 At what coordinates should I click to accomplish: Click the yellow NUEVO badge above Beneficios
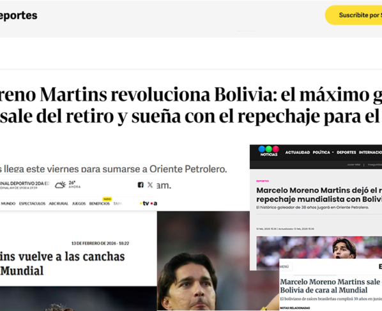(x=107, y=199)
